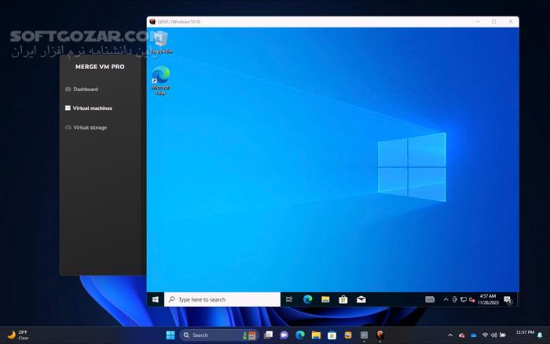Open host Task View on the Windows 11 taskbar

pyautogui.click(x=269, y=335)
